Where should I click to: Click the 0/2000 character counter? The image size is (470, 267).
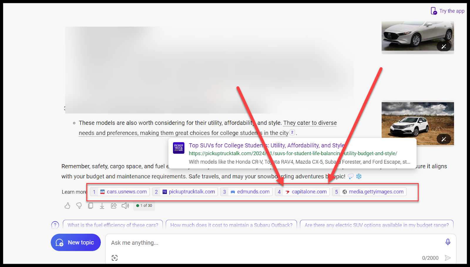coord(430,258)
